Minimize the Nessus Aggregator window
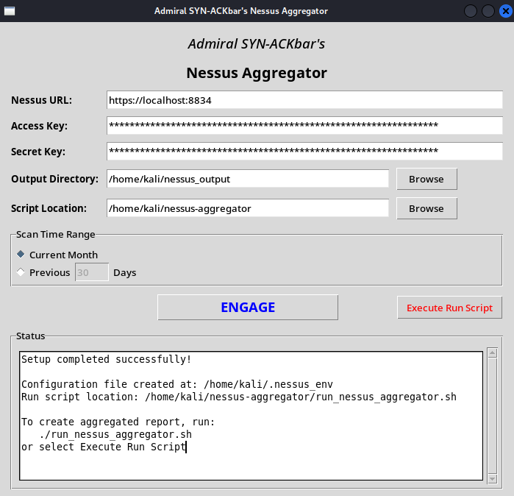The width and height of the screenshot is (514, 496). click(471, 11)
